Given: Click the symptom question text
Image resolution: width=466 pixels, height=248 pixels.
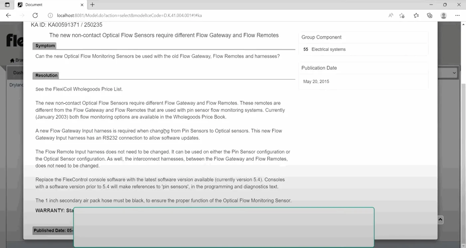Looking at the screenshot, I should (x=157, y=56).
